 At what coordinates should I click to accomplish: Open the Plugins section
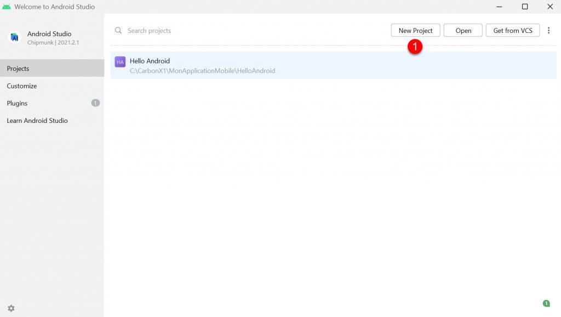(x=52, y=103)
